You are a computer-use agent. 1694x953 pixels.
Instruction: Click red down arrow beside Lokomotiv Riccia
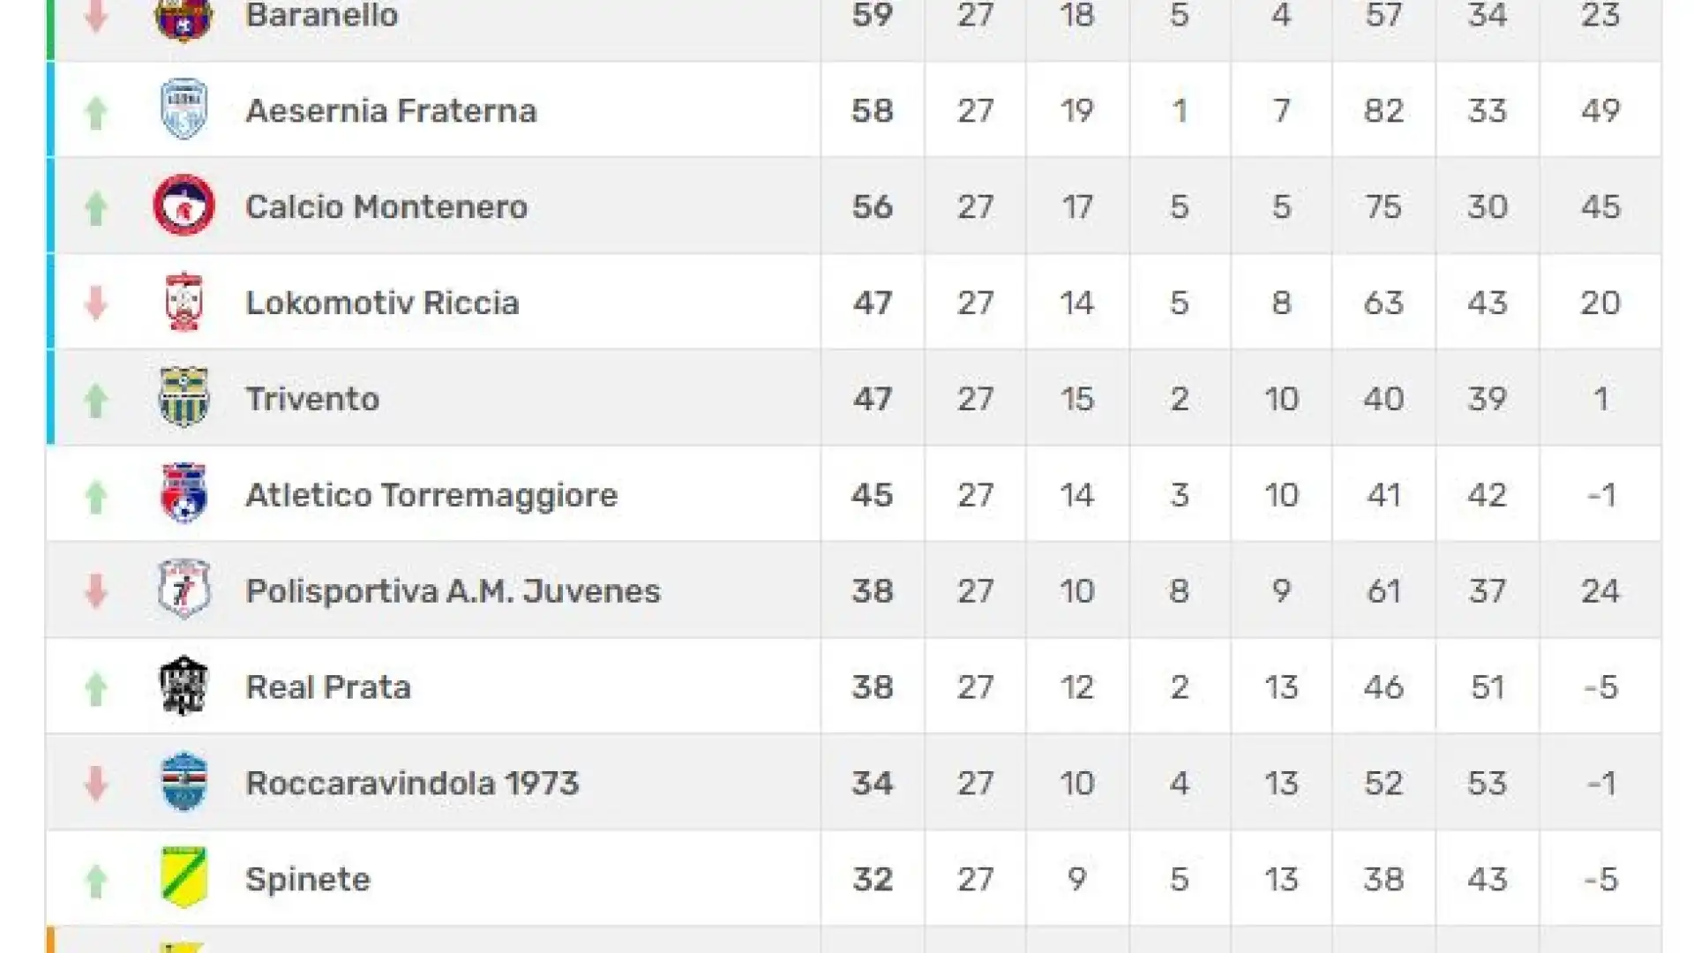tap(95, 302)
